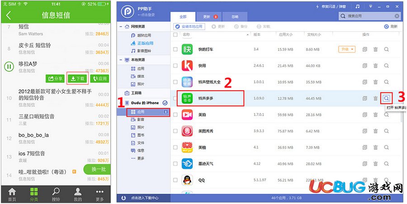Screen dimensions: 407x204
Task: Click the delete trash icon for 快的打车
Action: point(376,49)
